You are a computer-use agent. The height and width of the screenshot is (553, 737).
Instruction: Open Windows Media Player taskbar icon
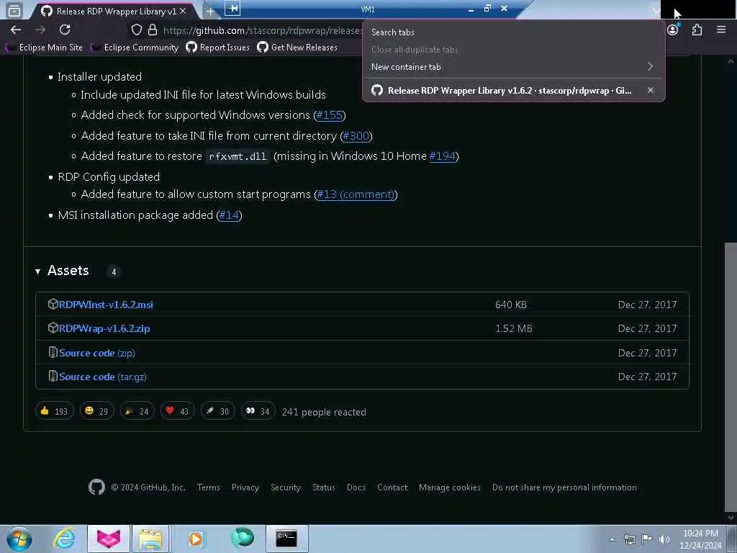196,539
